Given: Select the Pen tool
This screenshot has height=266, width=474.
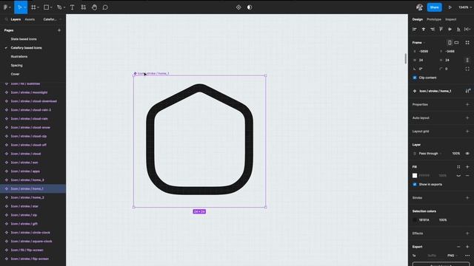Looking at the screenshot, I should (59, 7).
